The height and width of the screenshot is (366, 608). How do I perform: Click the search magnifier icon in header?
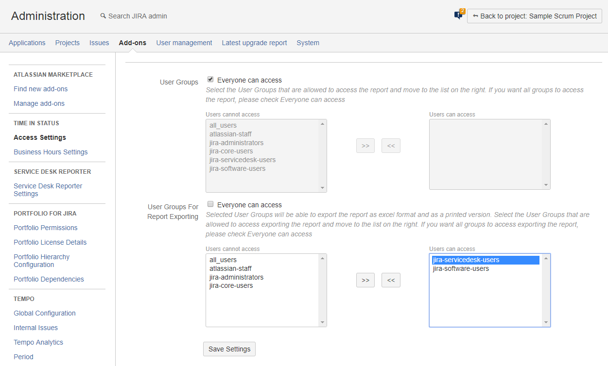coord(103,16)
